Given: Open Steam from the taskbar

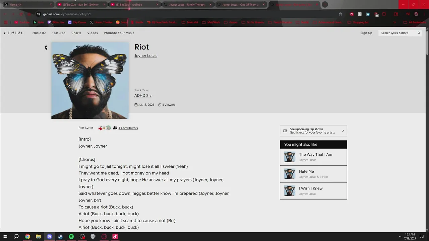Looking at the screenshot, I should (60, 237).
